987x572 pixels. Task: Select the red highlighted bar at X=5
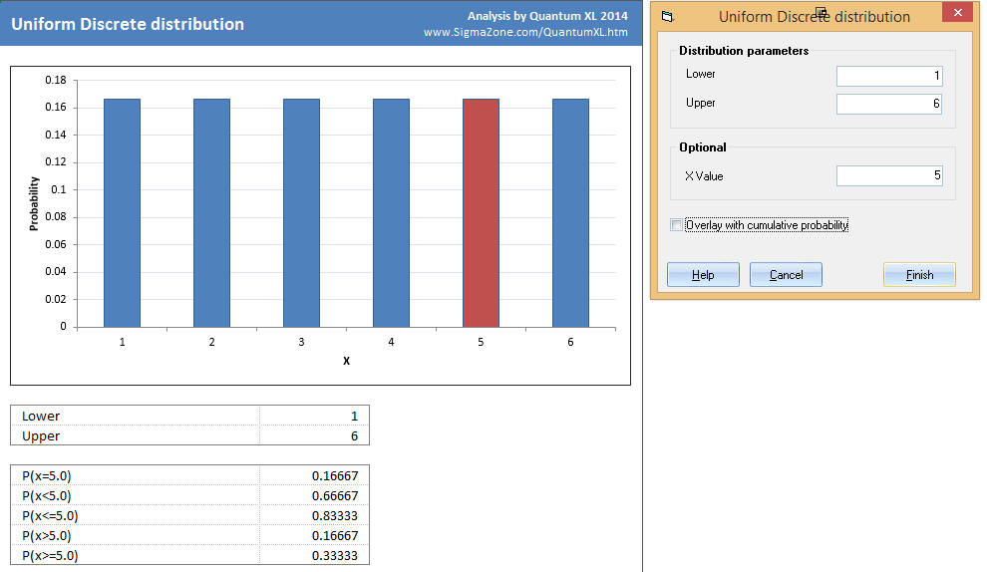481,212
